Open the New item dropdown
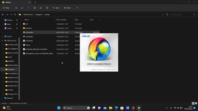Screen dimensions: 198x111 click(x=7, y=8)
